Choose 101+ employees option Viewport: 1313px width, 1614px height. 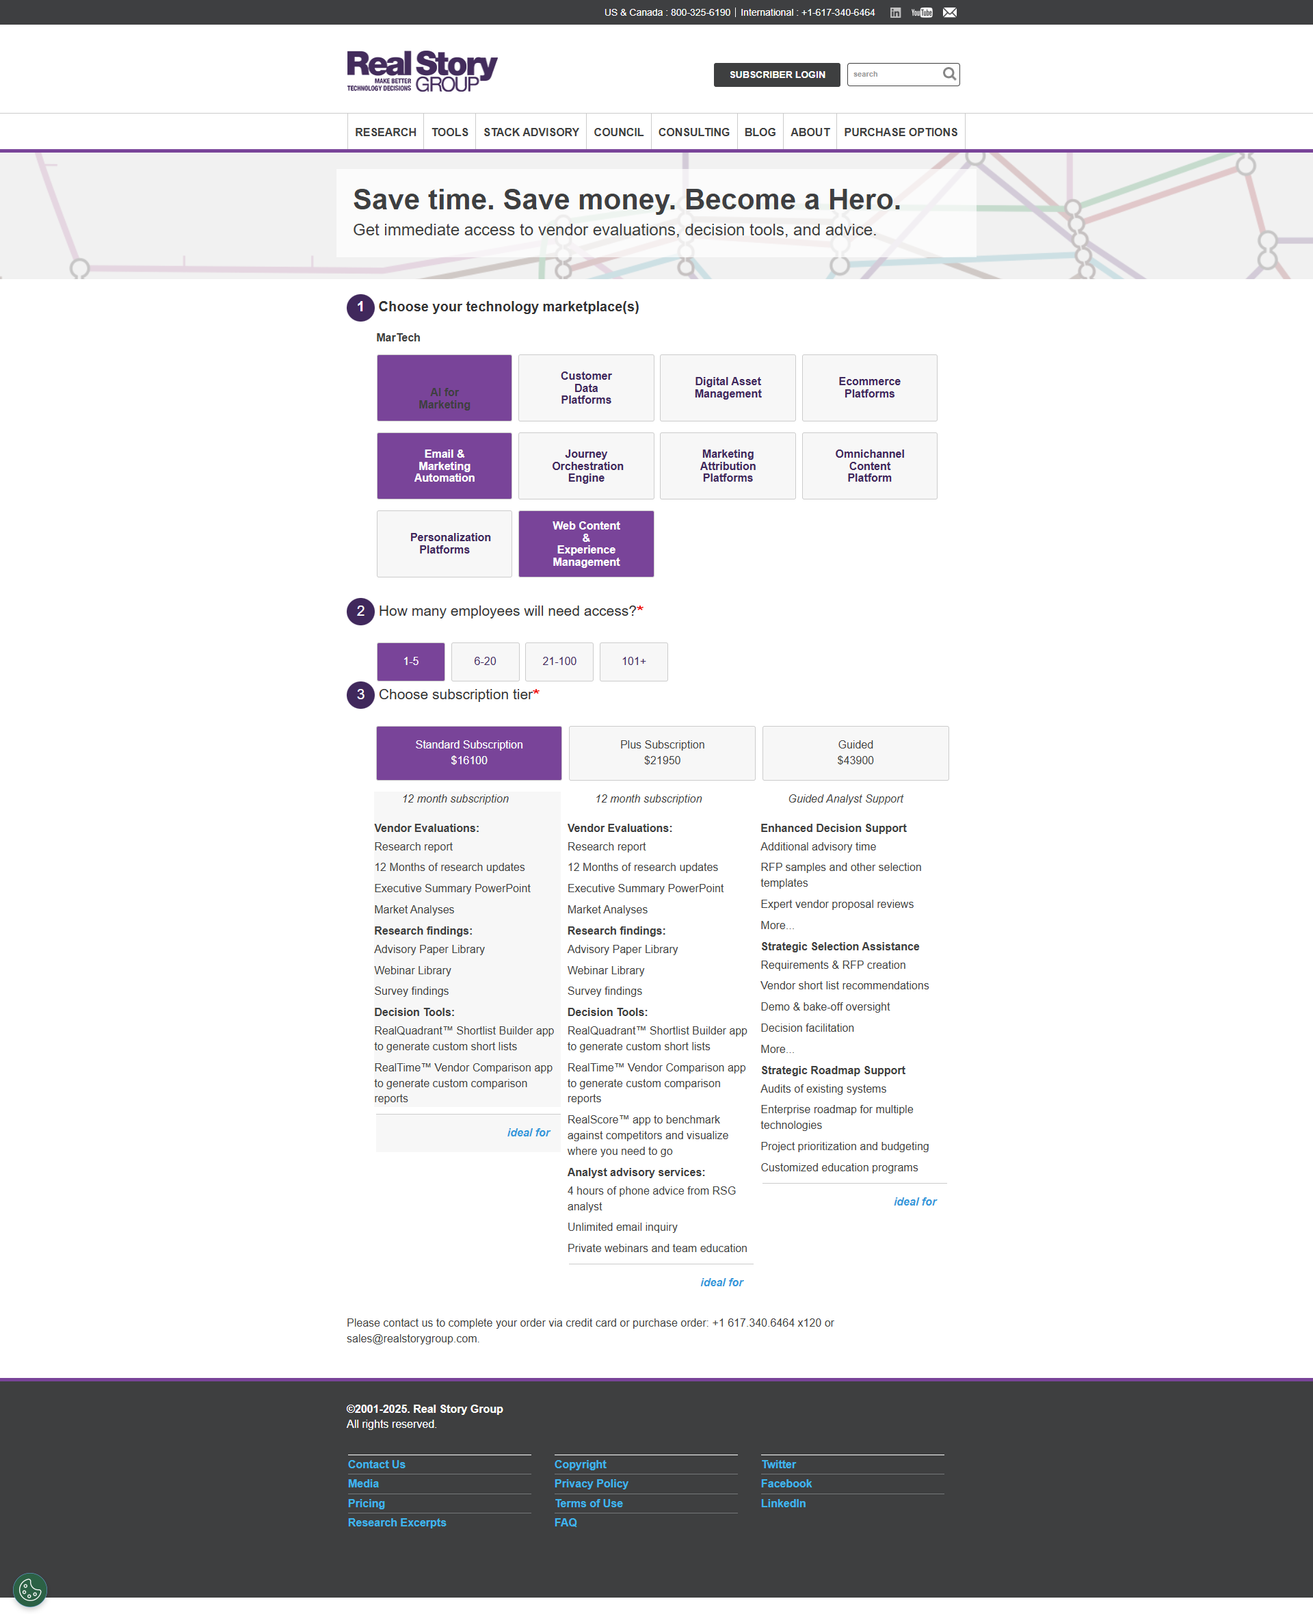(633, 662)
